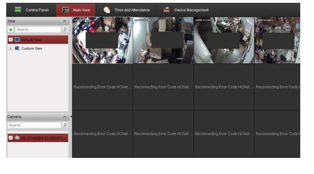Select the Custom View item
The height and width of the screenshot is (174, 314).
32,48
